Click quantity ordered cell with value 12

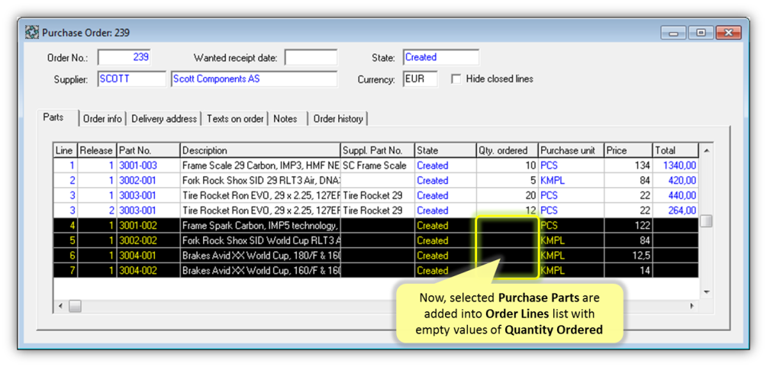pyautogui.click(x=508, y=211)
